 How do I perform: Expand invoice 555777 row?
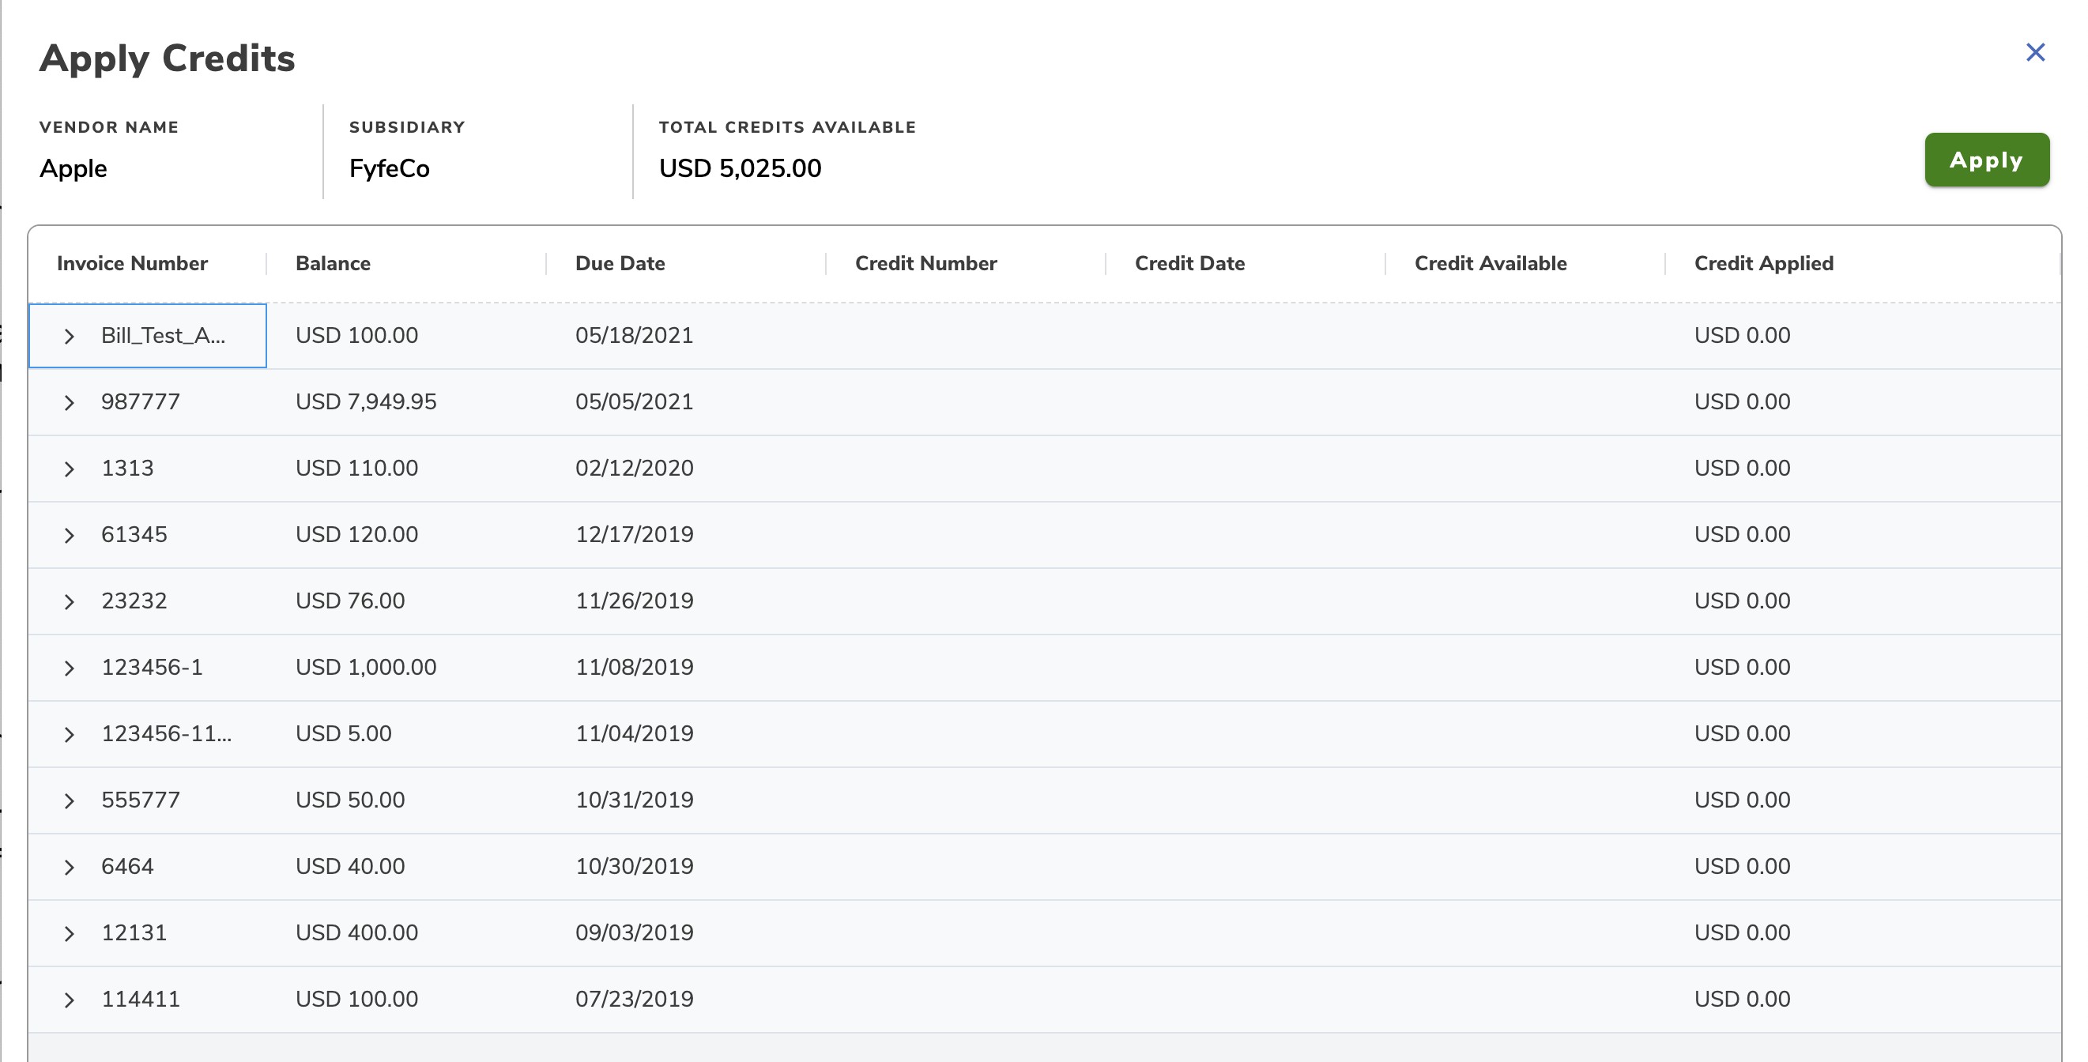[x=69, y=802]
